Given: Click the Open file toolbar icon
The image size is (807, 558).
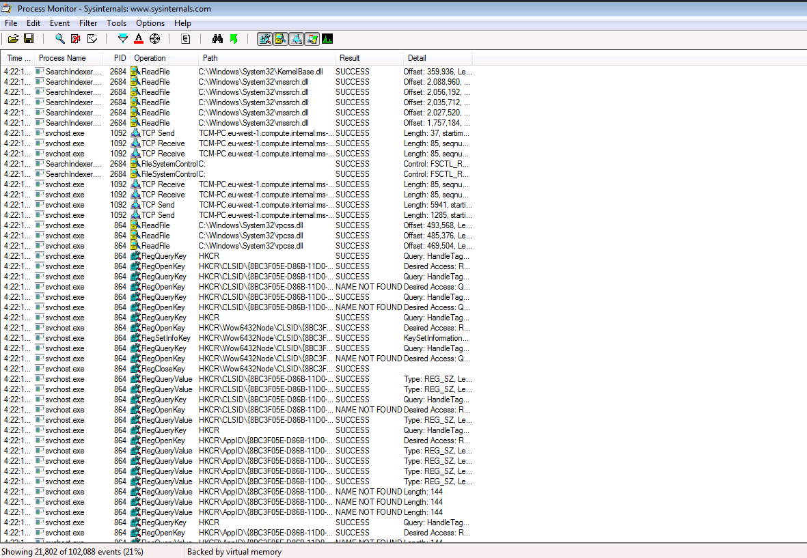Looking at the screenshot, I should pos(13,39).
